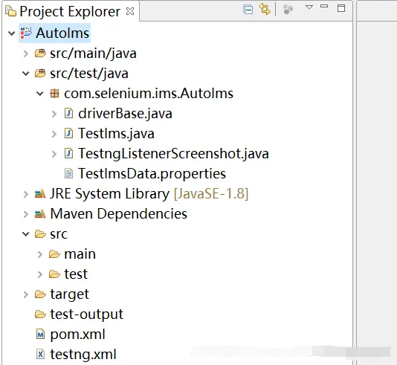Image resolution: width=397 pixels, height=365 pixels.
Task: Select the driverBase.java file
Action: tap(125, 114)
